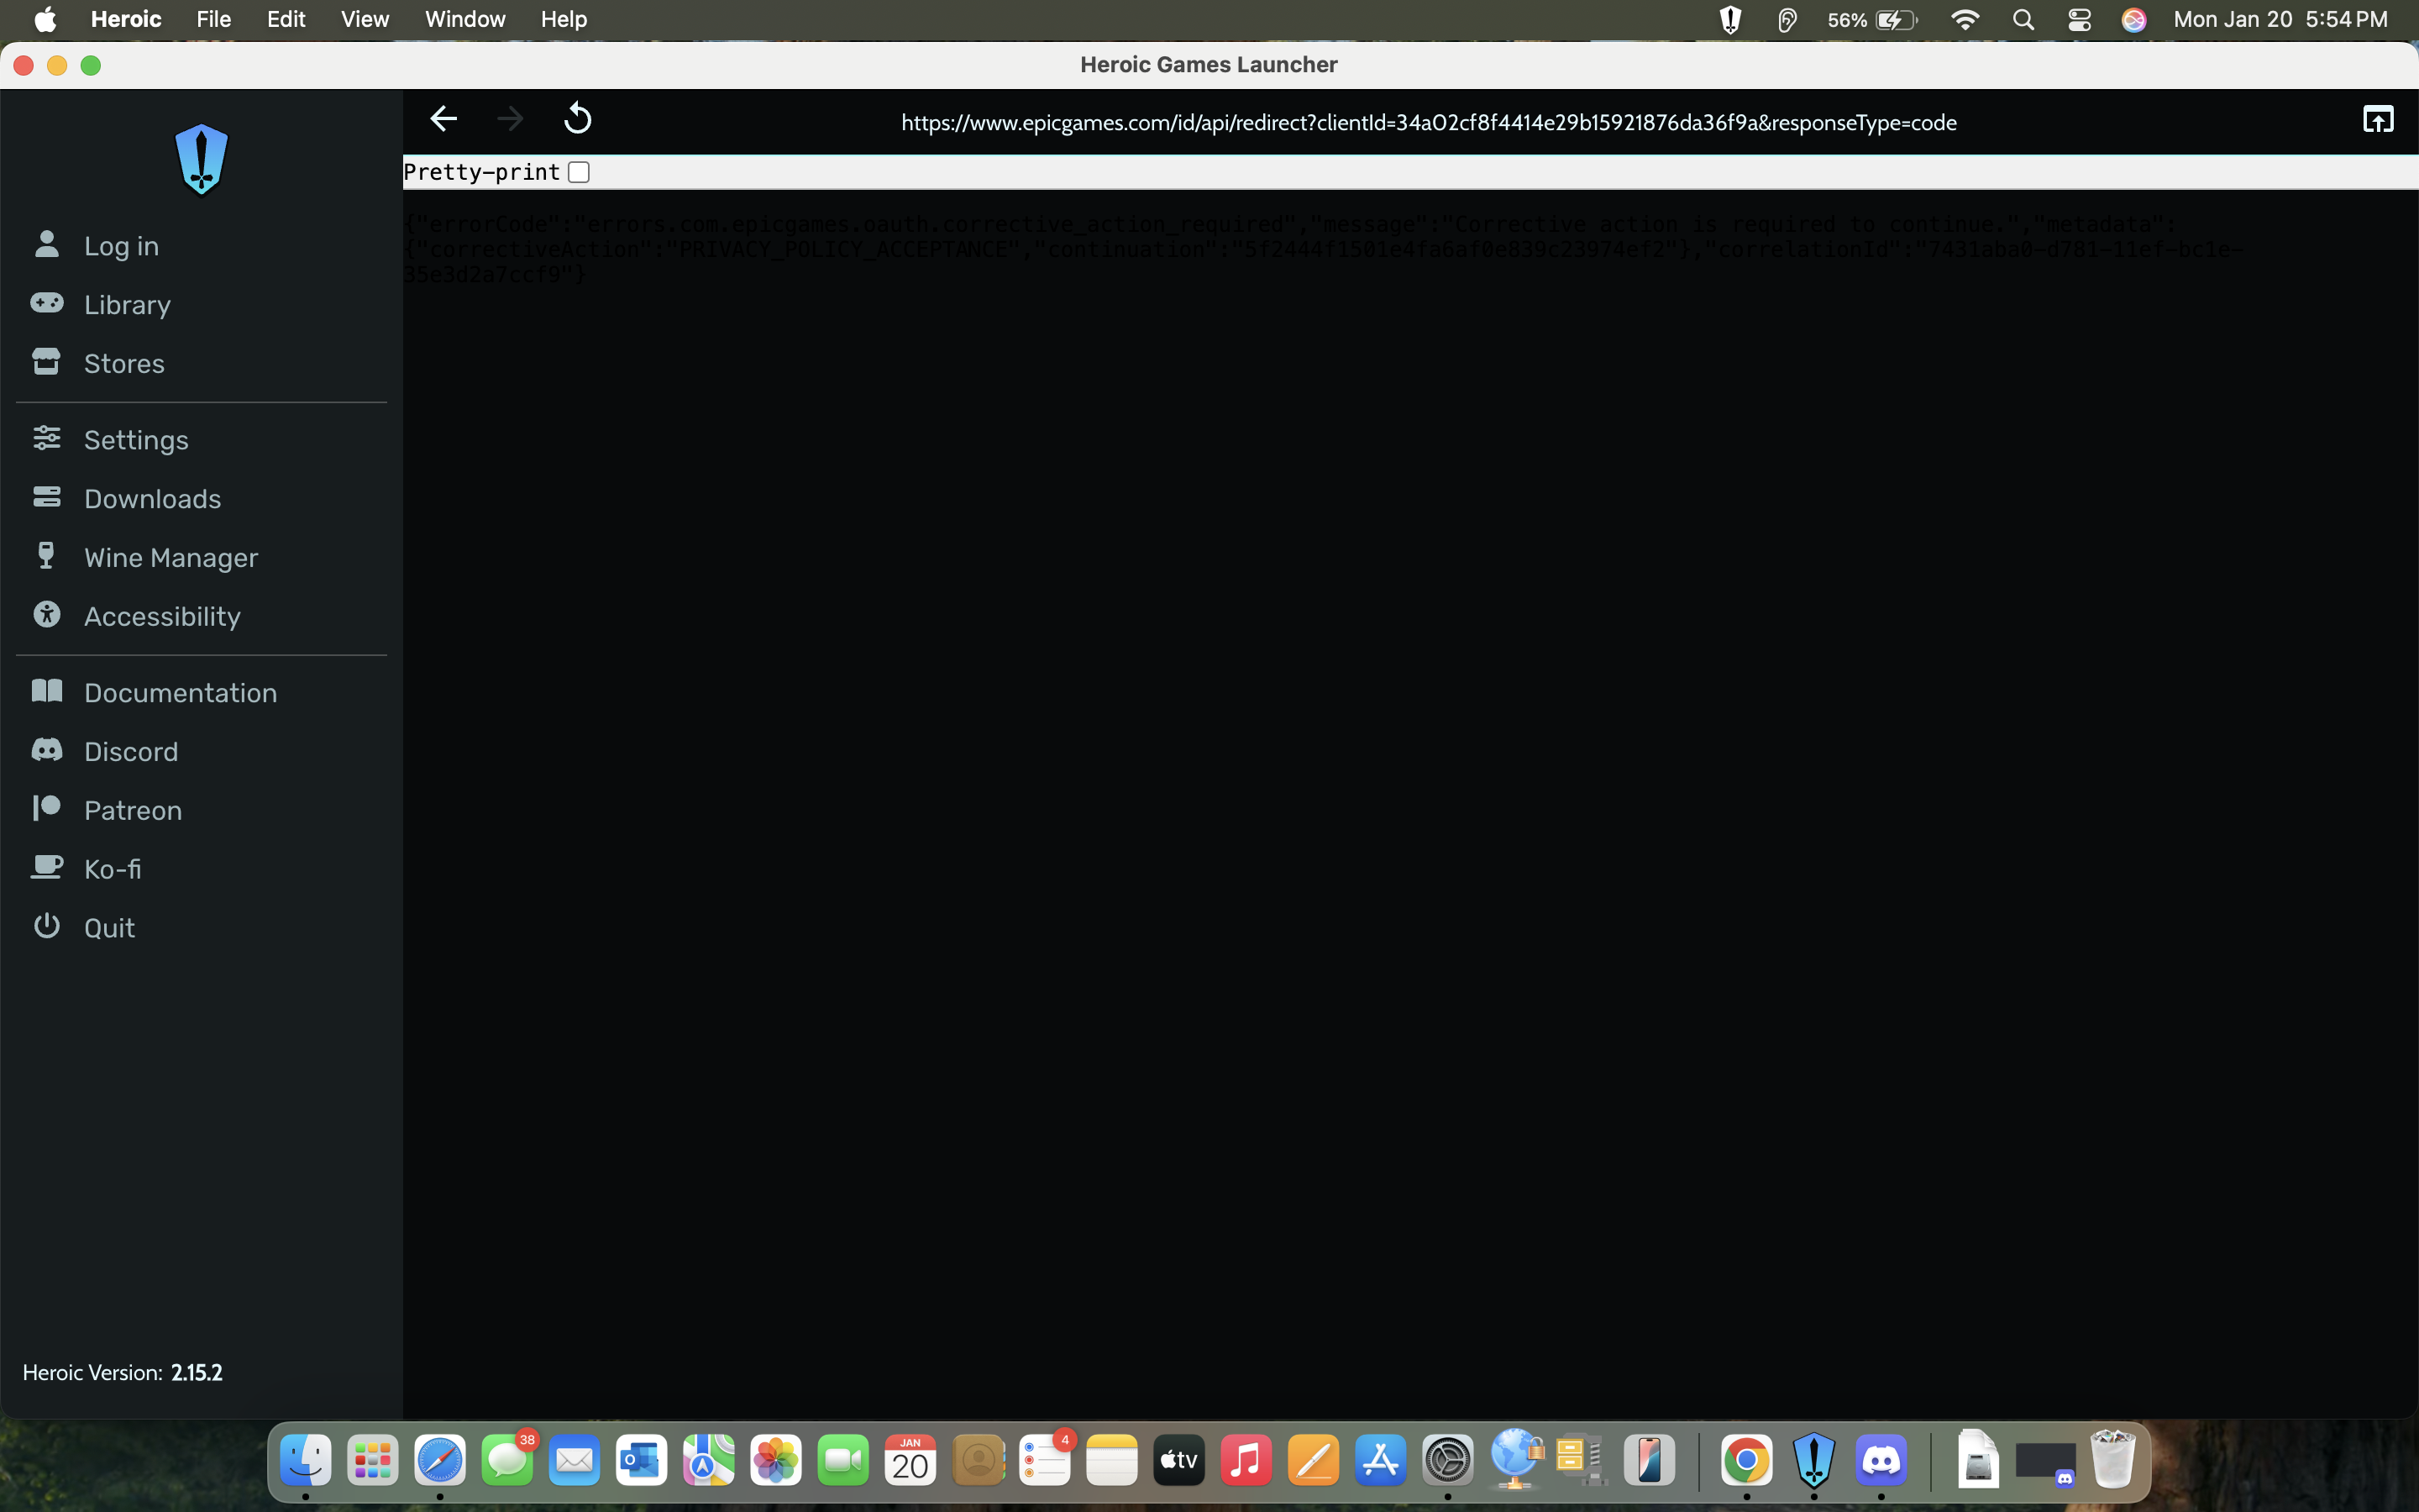Open the page in external browser
The width and height of the screenshot is (2419, 1512).
click(2378, 118)
